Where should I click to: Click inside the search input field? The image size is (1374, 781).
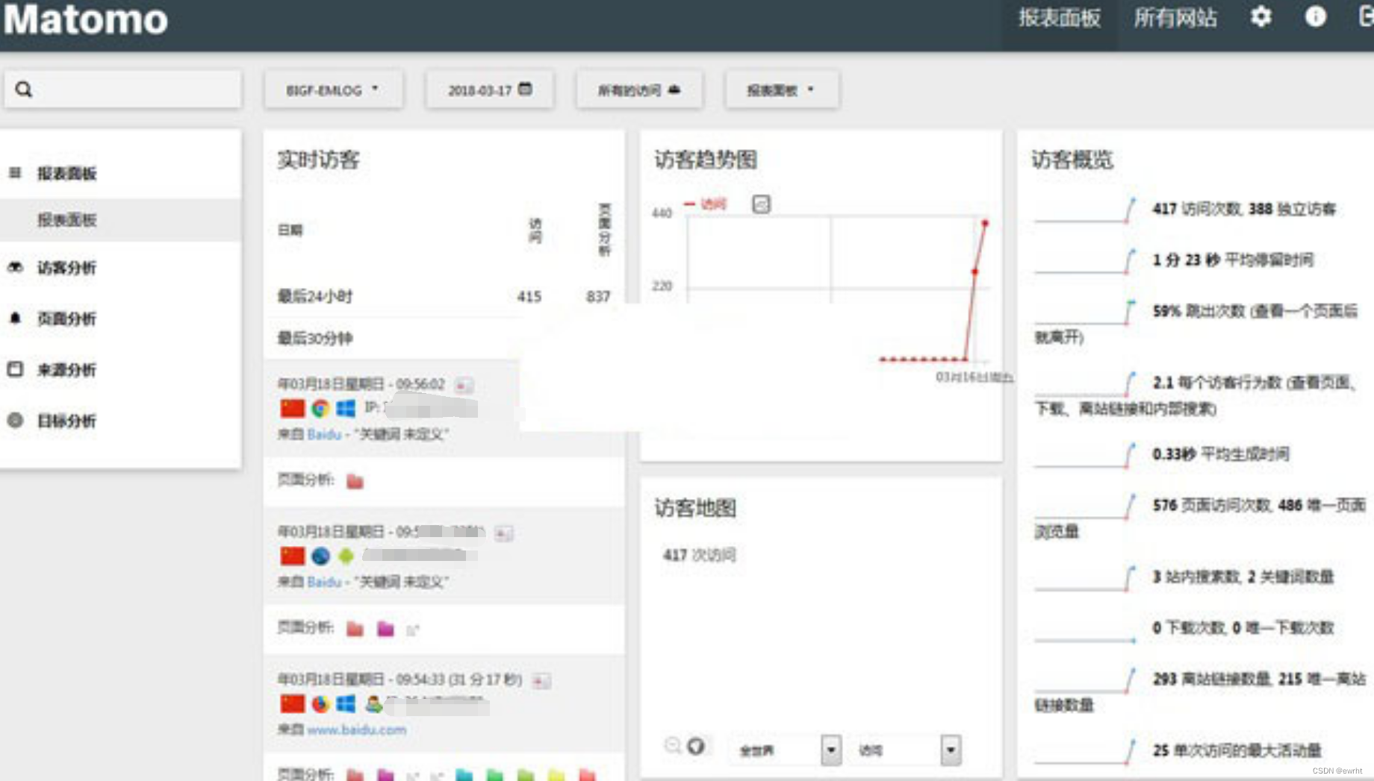pos(123,89)
